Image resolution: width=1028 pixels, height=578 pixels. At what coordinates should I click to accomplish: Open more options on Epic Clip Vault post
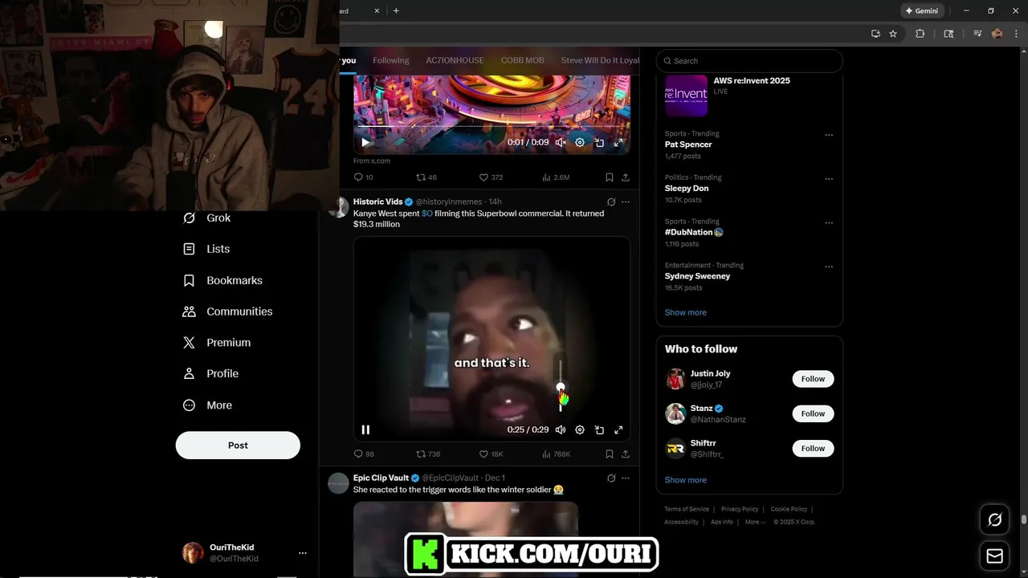pyautogui.click(x=626, y=478)
